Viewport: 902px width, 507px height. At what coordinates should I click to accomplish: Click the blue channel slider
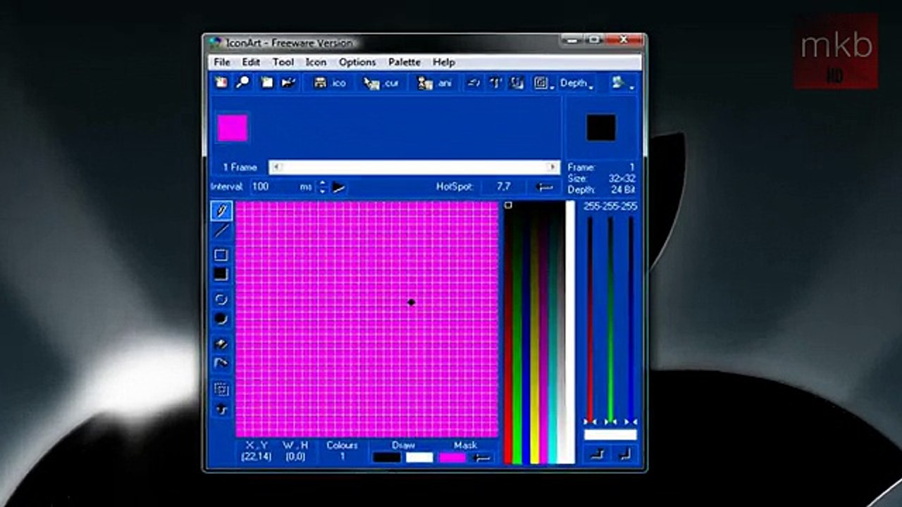pos(631,320)
